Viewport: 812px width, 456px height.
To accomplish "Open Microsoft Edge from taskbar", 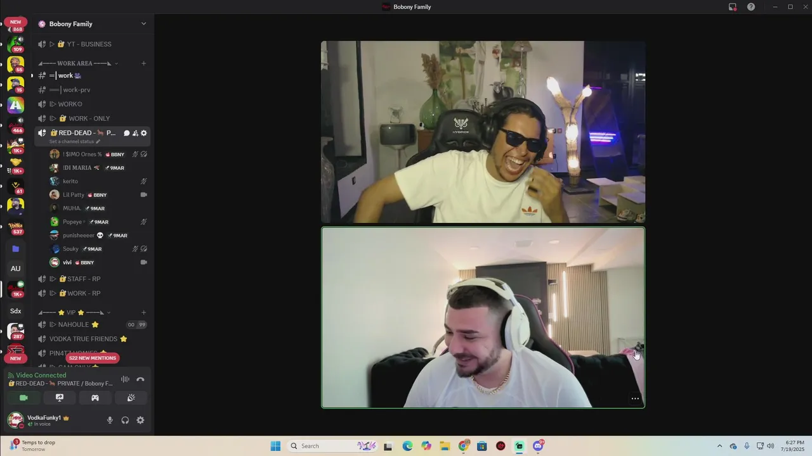I will 407,446.
